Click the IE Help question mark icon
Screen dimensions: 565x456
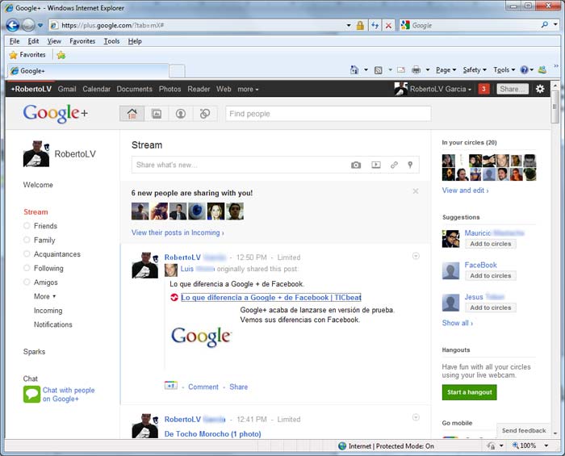click(525, 70)
